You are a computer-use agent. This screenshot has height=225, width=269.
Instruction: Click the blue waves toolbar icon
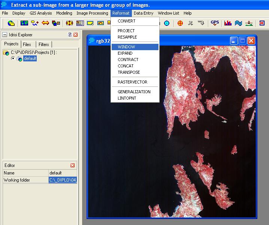pyautogui.click(x=238, y=23)
